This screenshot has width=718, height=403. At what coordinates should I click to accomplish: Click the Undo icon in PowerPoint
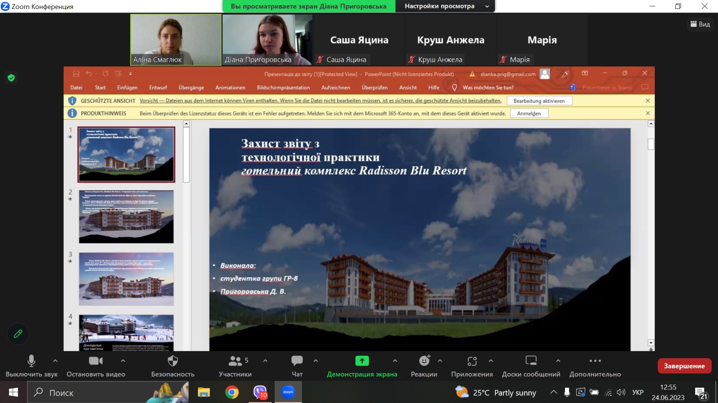(x=89, y=74)
